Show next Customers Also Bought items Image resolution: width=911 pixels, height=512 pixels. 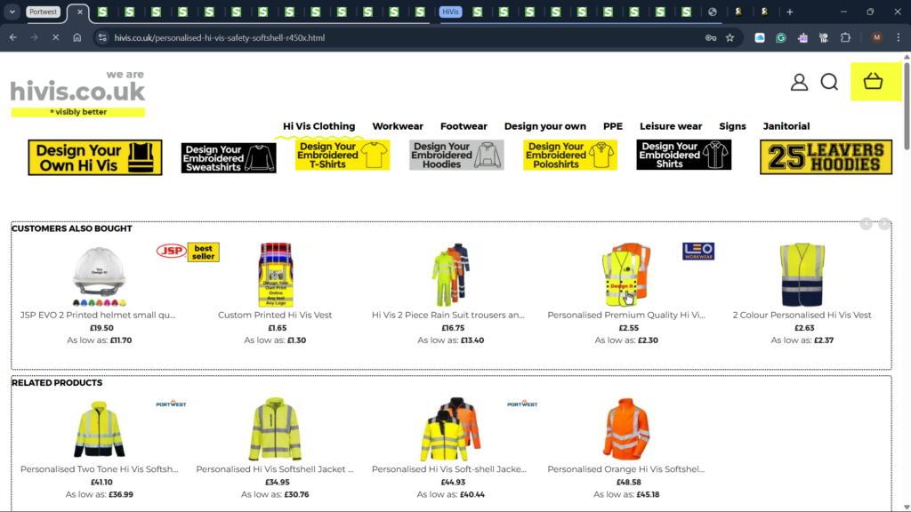[x=884, y=224]
